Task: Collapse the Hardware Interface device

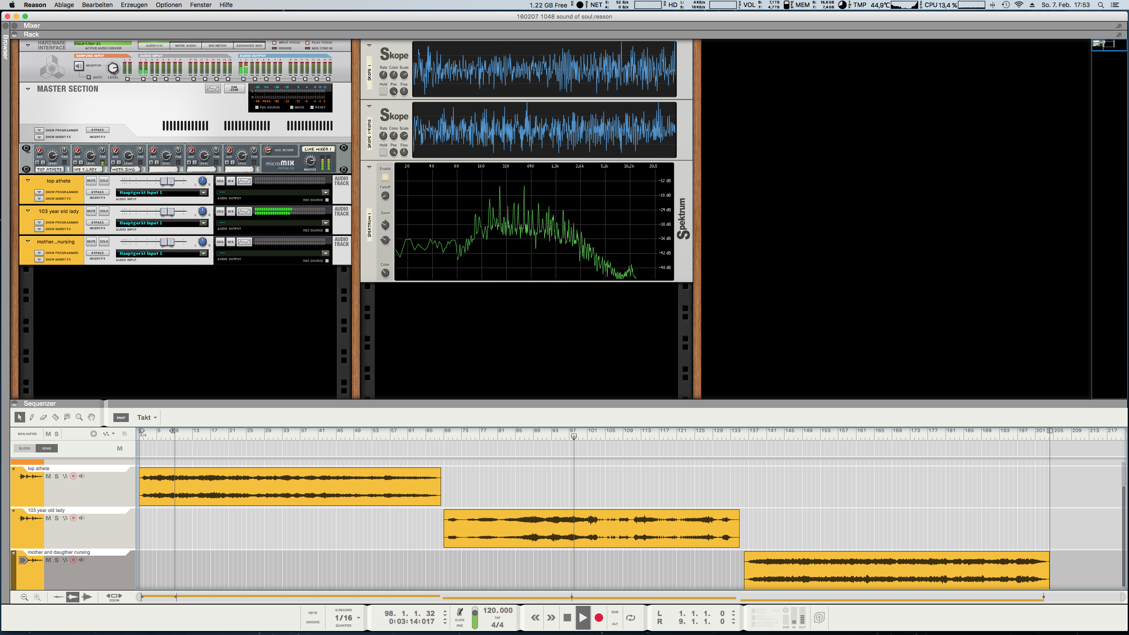Action: click(x=28, y=45)
